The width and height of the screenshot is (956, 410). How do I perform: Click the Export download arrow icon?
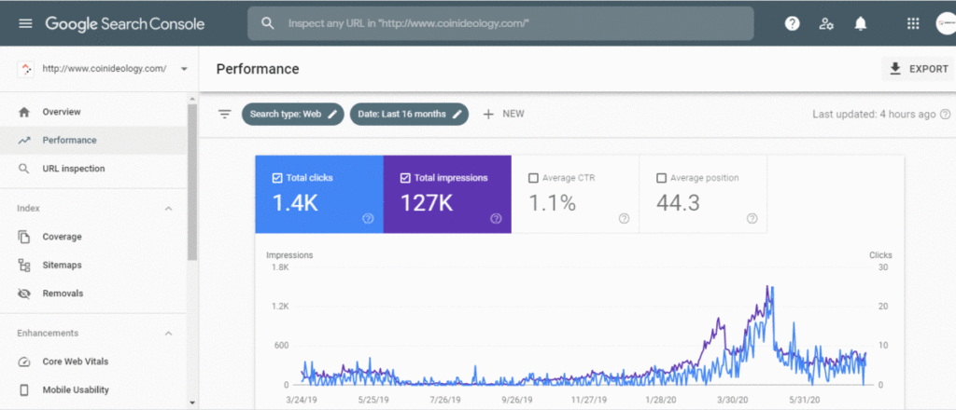(895, 69)
